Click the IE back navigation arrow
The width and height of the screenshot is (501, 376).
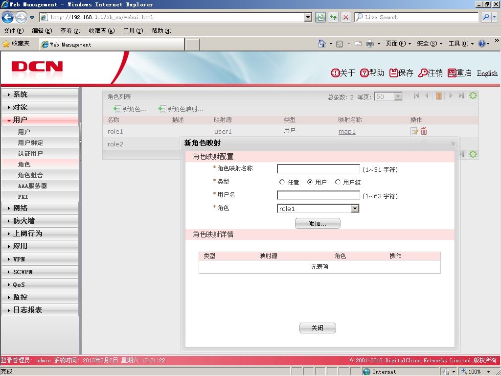click(7, 17)
